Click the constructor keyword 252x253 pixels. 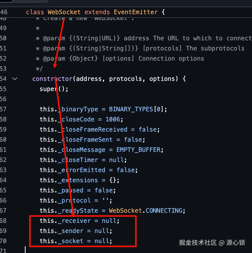coord(52,79)
